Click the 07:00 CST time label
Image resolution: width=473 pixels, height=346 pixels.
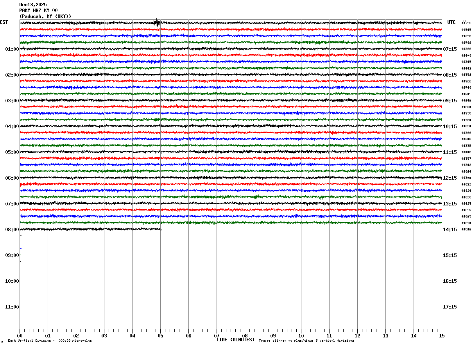(x=12, y=204)
